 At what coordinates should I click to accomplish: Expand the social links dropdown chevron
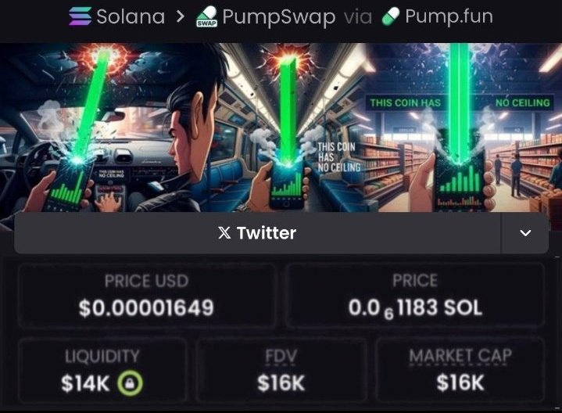(x=525, y=233)
